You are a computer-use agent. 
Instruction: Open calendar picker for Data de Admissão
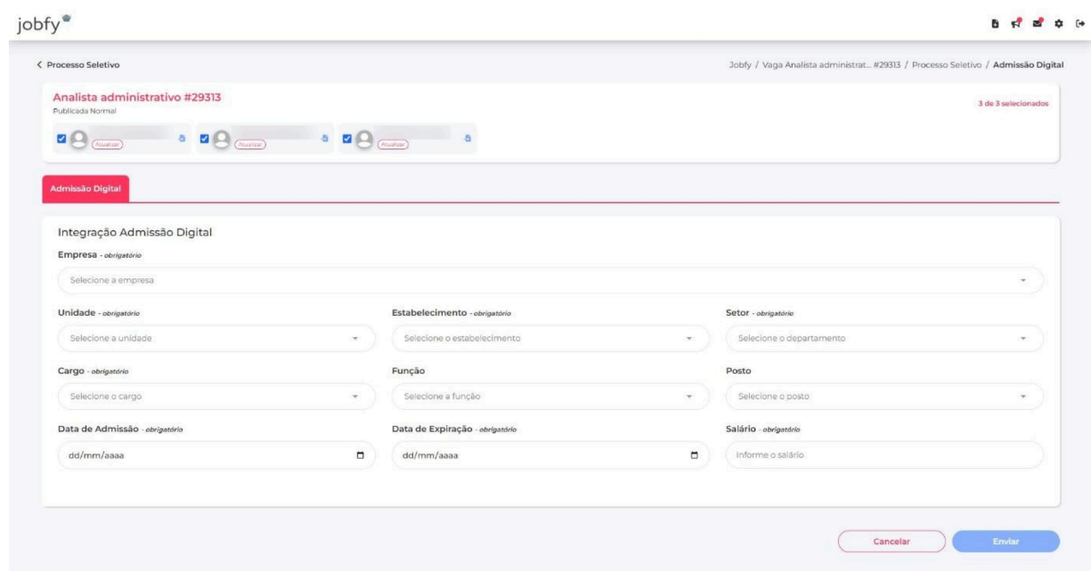click(x=360, y=455)
